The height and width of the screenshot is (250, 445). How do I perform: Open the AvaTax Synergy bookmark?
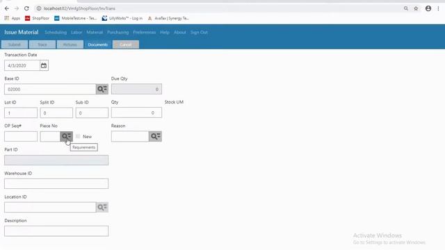tap(168, 18)
